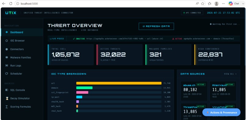Screen dimensions: 246x120
Task: Open Decay Simulator page
Action: pyautogui.click(x=22, y=98)
